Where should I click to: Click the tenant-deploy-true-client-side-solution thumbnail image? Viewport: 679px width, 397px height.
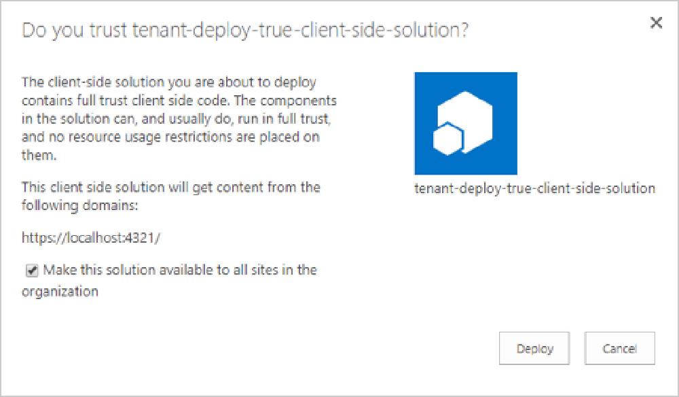tap(466, 122)
